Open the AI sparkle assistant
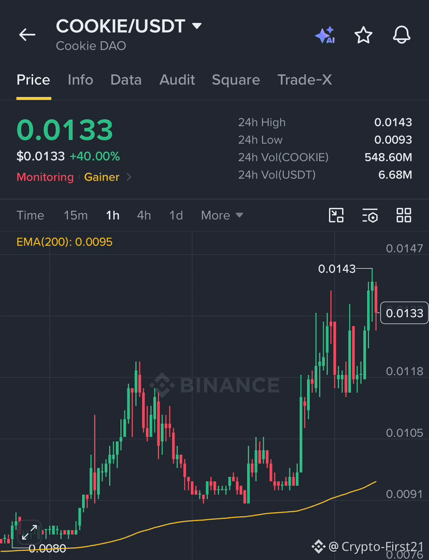This screenshot has height=560, width=429. coord(325,35)
